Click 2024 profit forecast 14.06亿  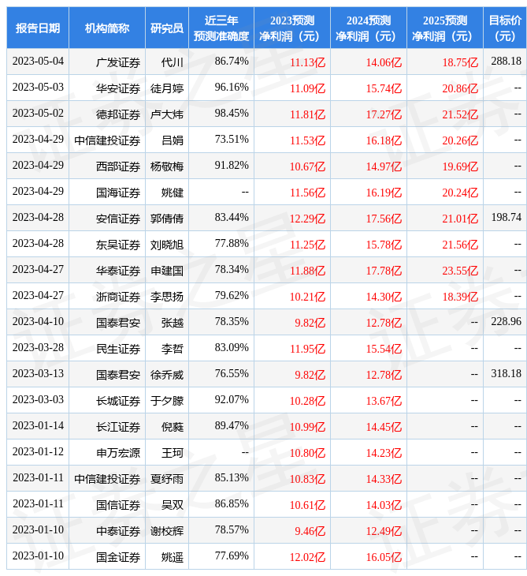(384, 63)
